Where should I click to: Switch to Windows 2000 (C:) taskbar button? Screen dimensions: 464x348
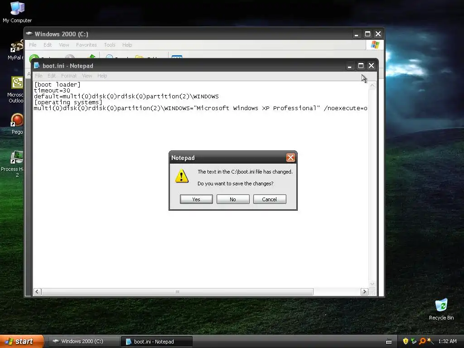pos(83,341)
